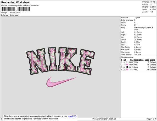Click the NIKE embroidery lettering preview
Viewport: 157px width, 121px height.
tap(61, 61)
